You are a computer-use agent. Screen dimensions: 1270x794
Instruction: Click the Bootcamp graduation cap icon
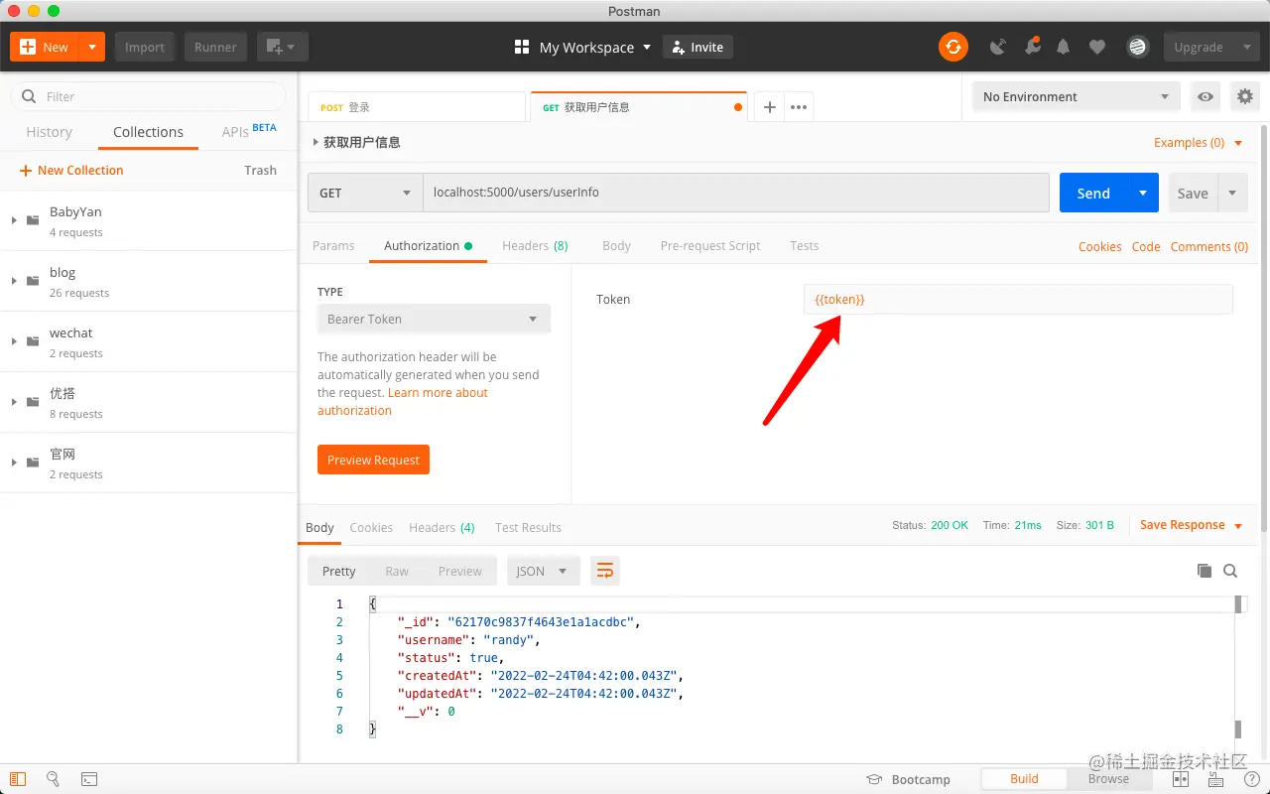(x=874, y=779)
